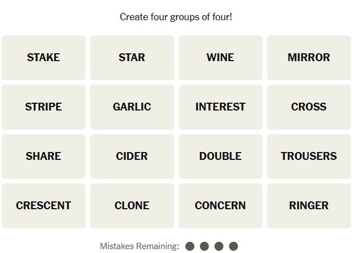The height and width of the screenshot is (253, 355).
Task: Click the rightmost mistakes remaining dot
Action: click(x=233, y=246)
